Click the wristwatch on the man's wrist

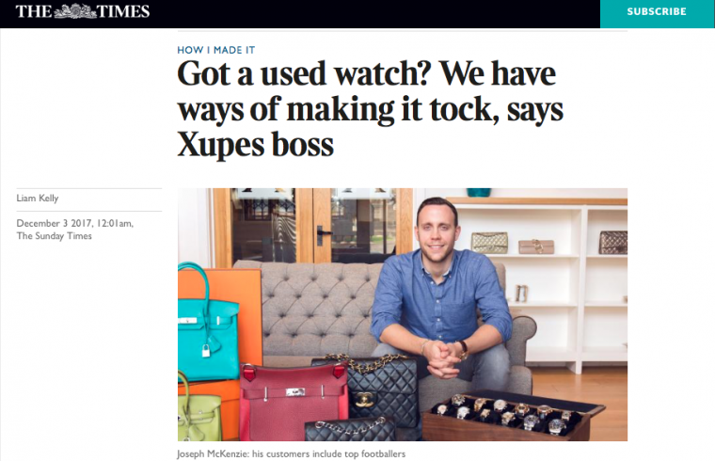pyautogui.click(x=462, y=350)
